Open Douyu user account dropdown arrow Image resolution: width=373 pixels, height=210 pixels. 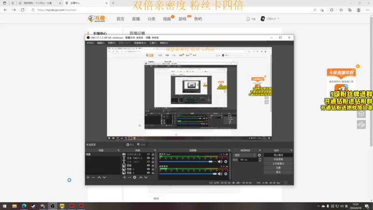(x=278, y=19)
